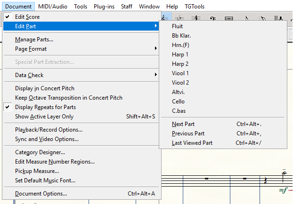Image resolution: width=293 pixels, height=204 pixels.
Task: Open the Edit Part submenu arrow
Action: [x=156, y=26]
